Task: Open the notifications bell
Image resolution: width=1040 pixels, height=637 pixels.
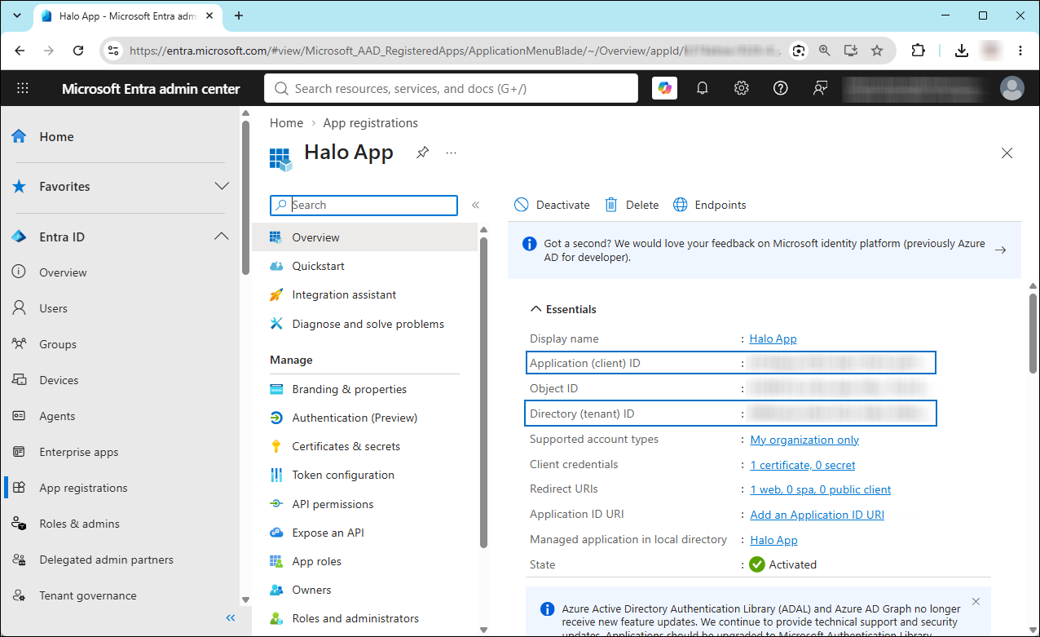Action: click(x=703, y=88)
